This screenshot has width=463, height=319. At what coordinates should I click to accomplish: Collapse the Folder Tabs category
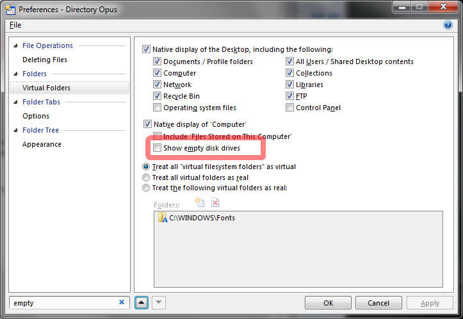click(15, 102)
